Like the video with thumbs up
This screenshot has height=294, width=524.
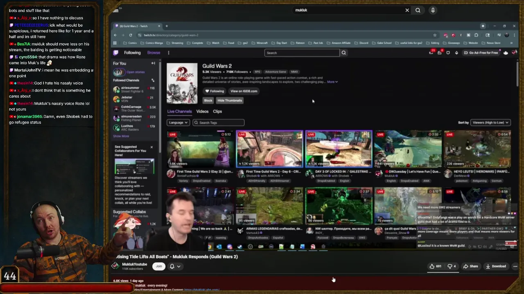tap(435, 266)
